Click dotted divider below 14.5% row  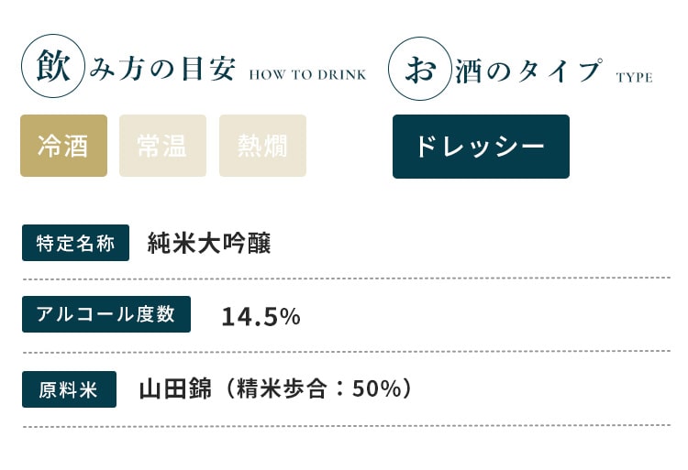[347, 352]
